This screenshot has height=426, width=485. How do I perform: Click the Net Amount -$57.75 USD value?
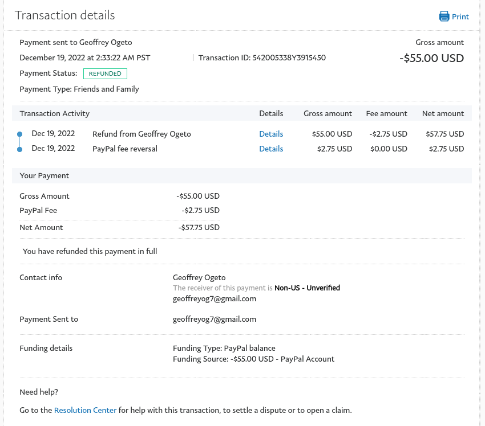click(x=199, y=227)
